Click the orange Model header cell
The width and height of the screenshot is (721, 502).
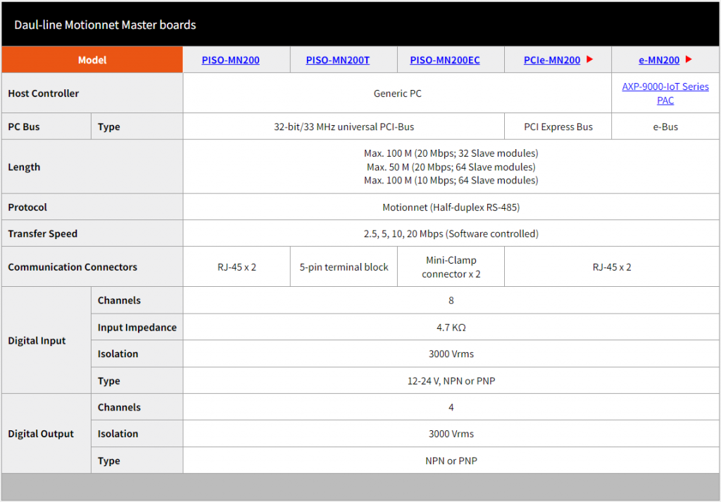[x=92, y=60]
